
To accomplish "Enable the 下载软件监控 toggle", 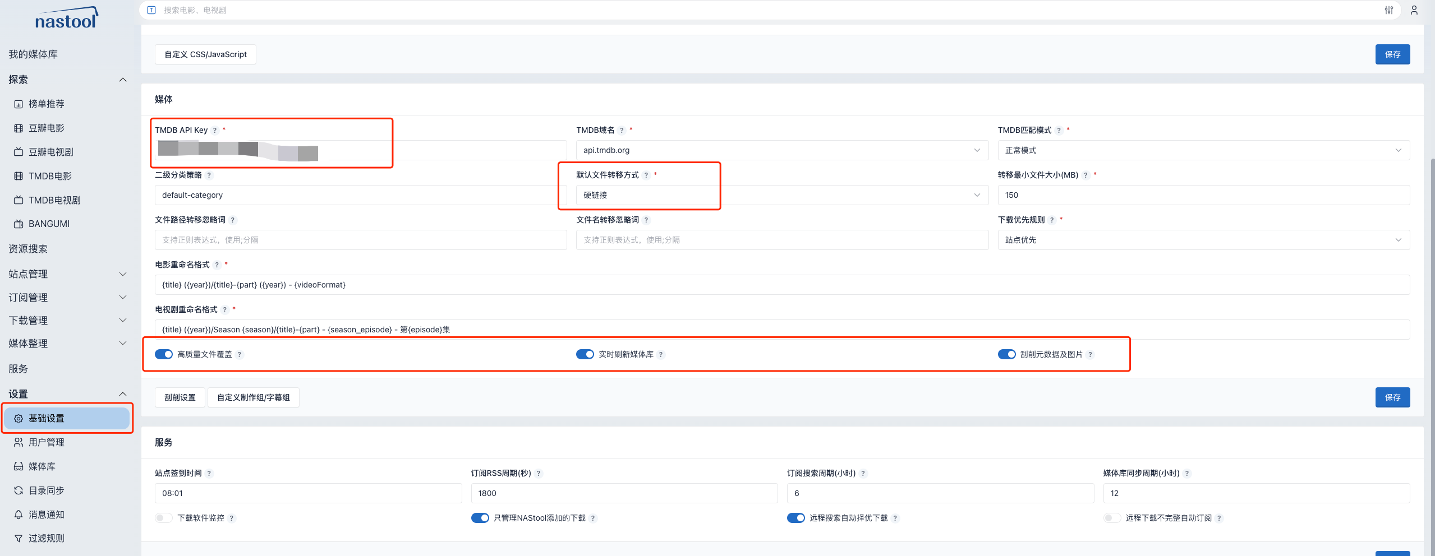I will (164, 518).
